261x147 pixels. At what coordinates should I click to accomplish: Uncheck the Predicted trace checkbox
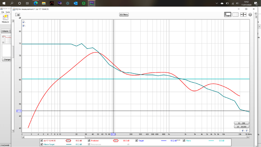(89, 141)
